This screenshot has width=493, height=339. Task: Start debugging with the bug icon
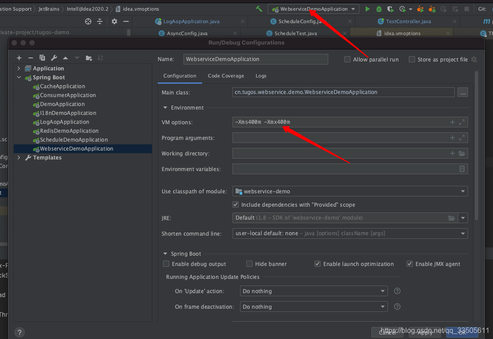[379, 9]
